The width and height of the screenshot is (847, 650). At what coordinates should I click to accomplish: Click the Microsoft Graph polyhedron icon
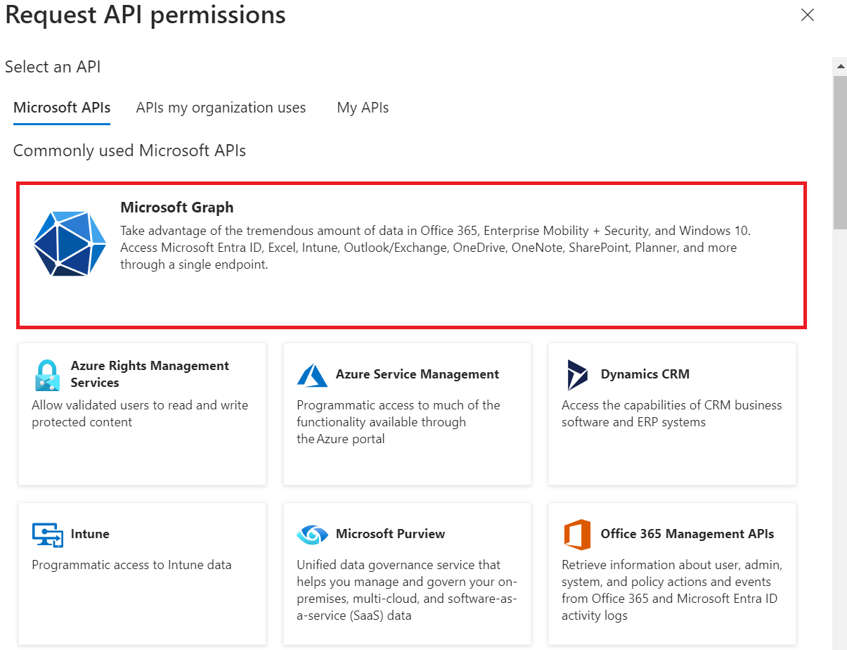(x=70, y=243)
